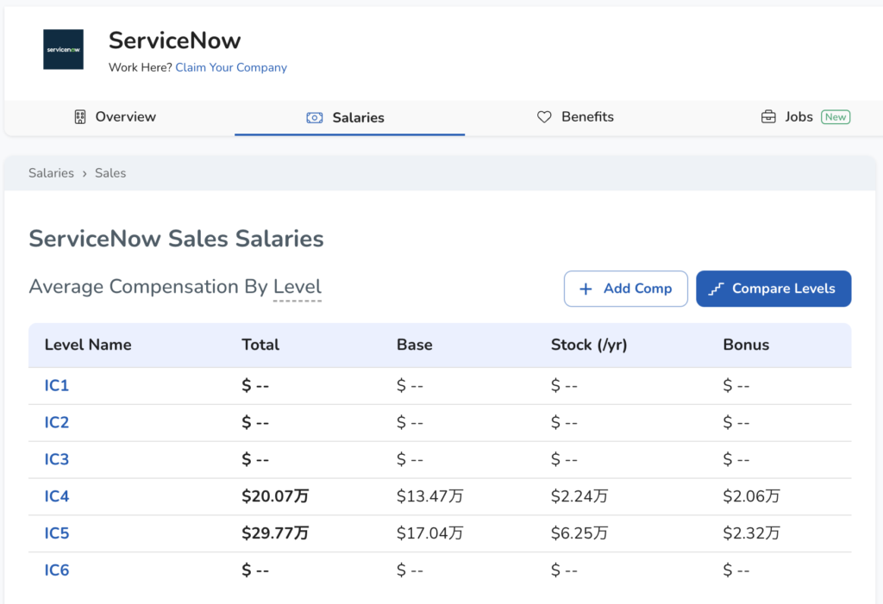Open the IC3 level link
Image resolution: width=883 pixels, height=604 pixels.
click(57, 460)
